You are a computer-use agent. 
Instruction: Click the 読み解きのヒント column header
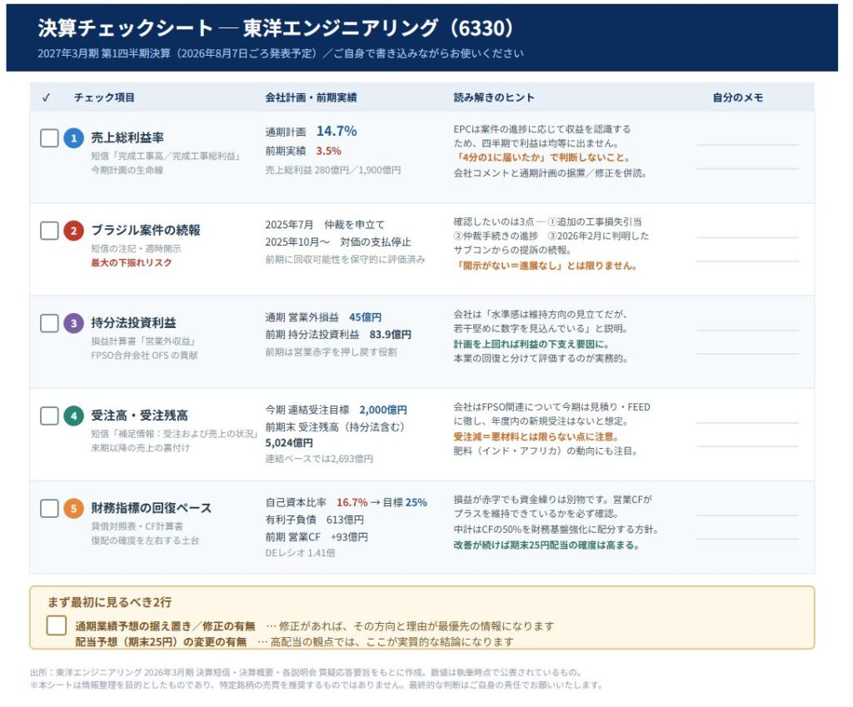pyautogui.click(x=494, y=97)
